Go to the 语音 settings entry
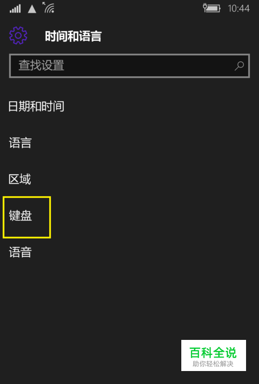 coord(20,252)
